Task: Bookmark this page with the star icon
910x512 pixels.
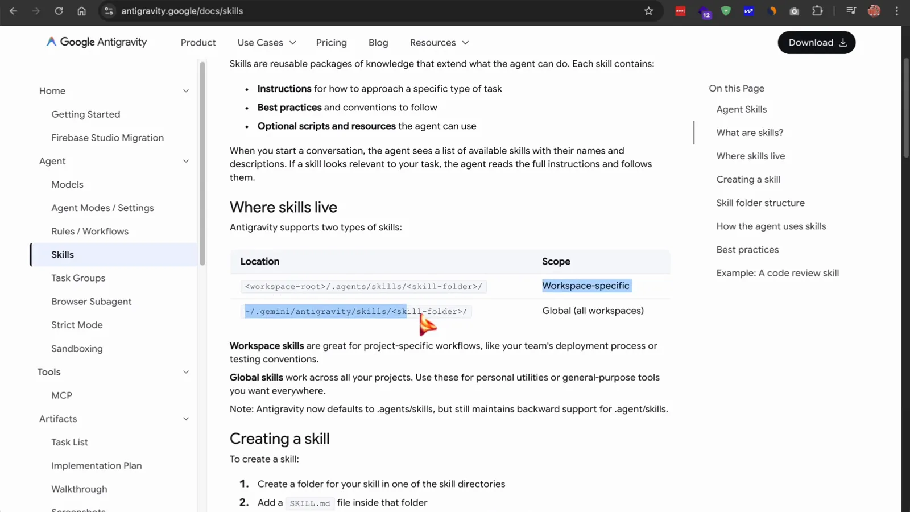Action: coord(648,11)
